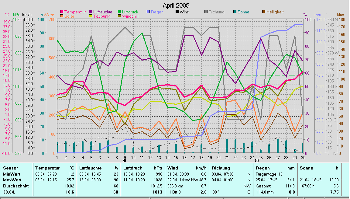Select day 15 on the x-axis
This screenshot has height=199, width=350.
pyautogui.click(x=176, y=157)
